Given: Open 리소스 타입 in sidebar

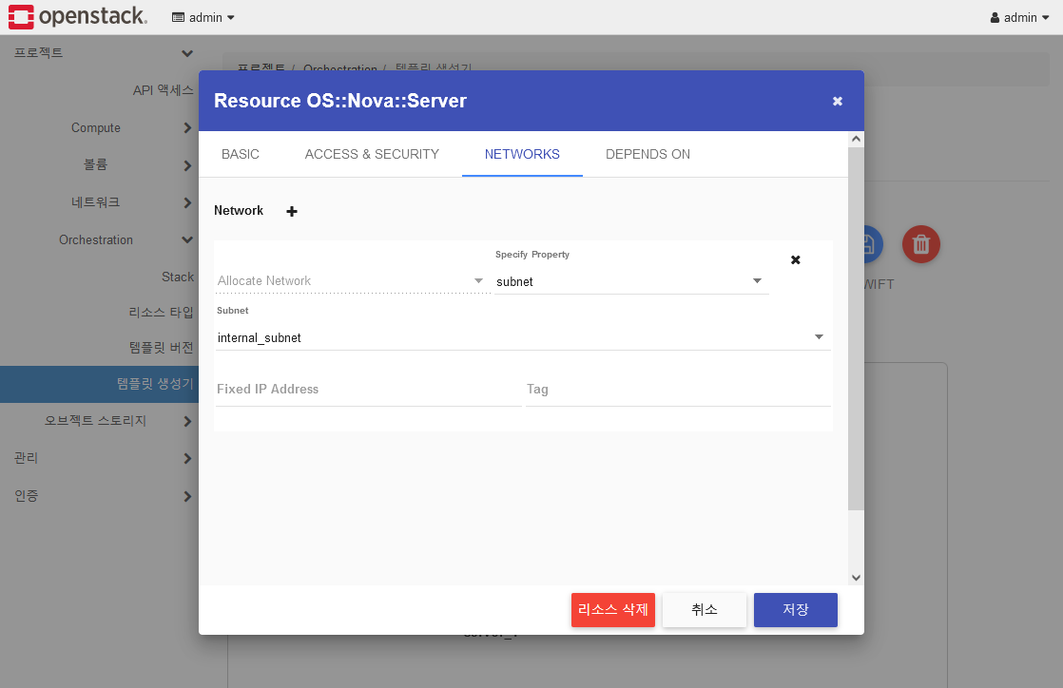Looking at the screenshot, I should 161,312.
